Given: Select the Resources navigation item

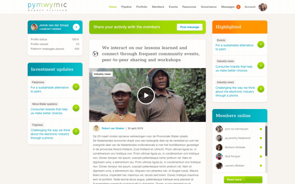Looking at the screenshot, I should [189, 7].
